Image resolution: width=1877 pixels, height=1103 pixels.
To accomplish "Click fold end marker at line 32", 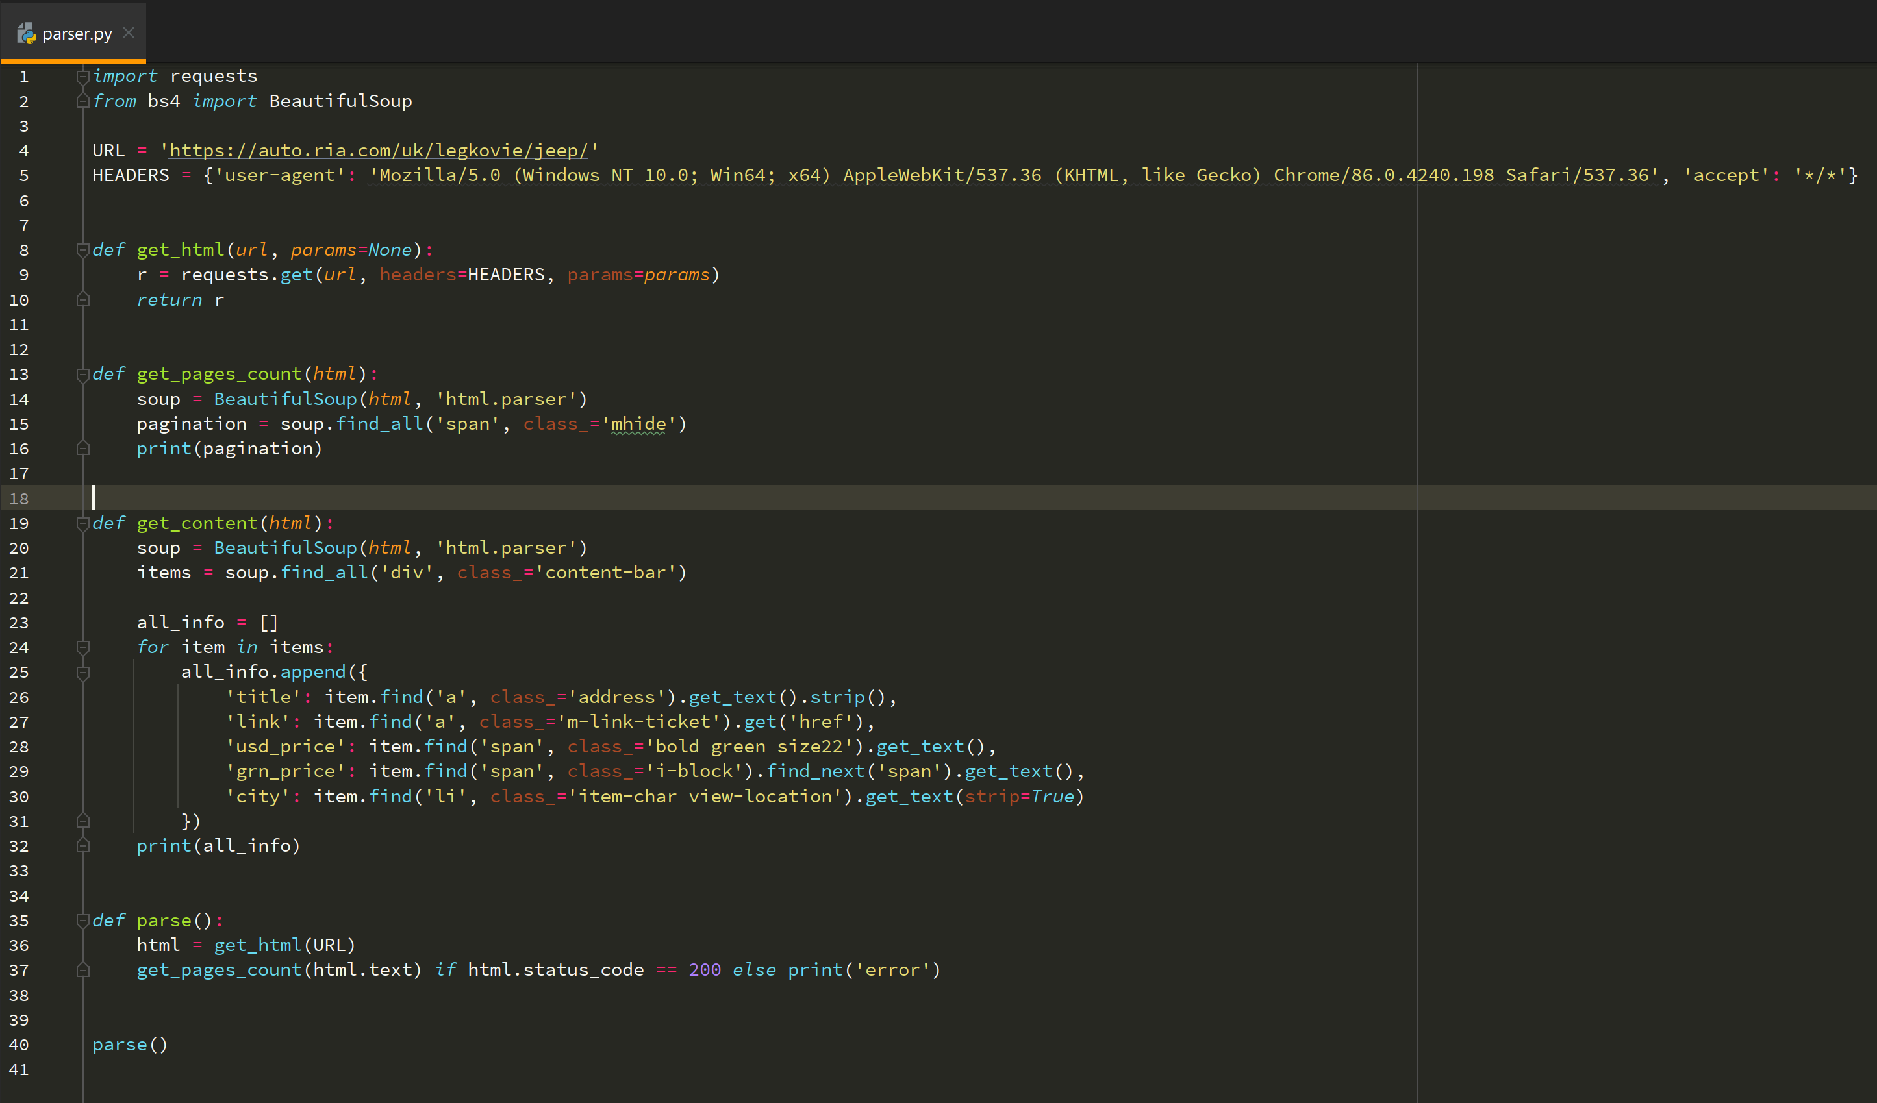I will coord(82,846).
